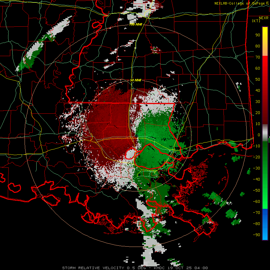Click the 19 OCT 25 date text
Screen dimensions: 270x270
click(x=180, y=268)
